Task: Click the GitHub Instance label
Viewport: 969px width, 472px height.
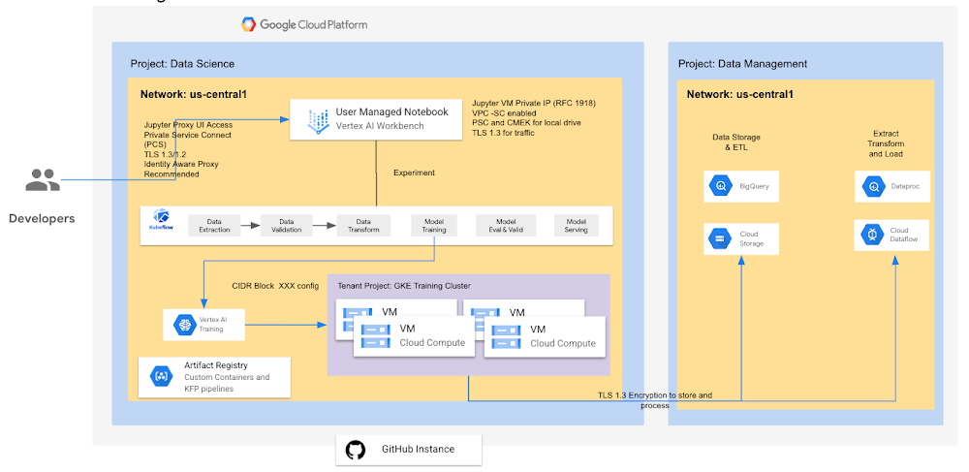Action: click(x=418, y=449)
